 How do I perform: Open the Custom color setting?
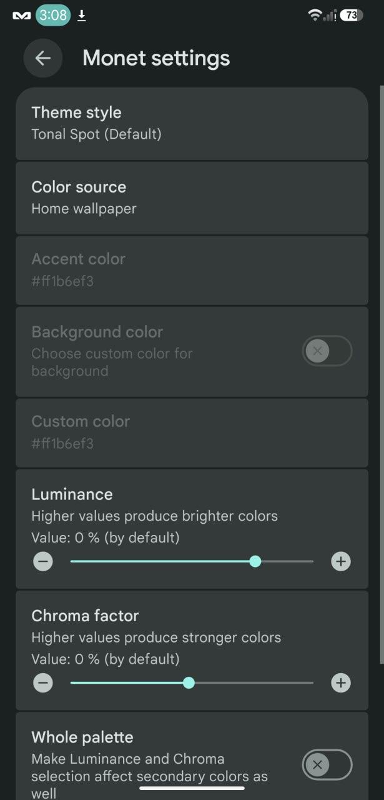pyautogui.click(x=192, y=432)
